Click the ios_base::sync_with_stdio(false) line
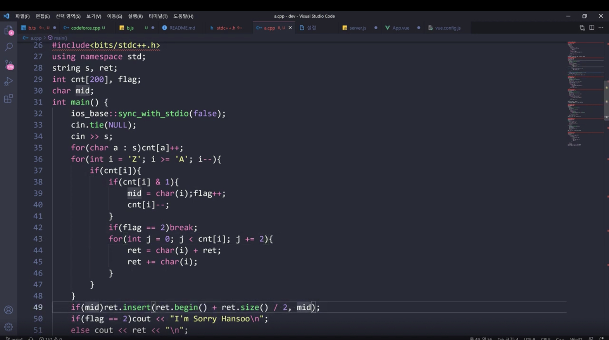609x340 pixels. (148, 114)
